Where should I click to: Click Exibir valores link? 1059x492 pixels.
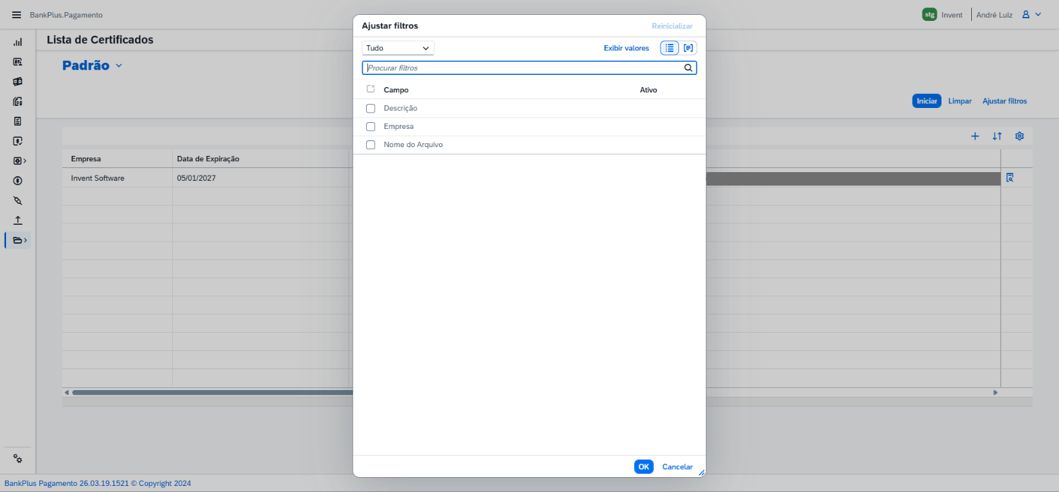pos(626,48)
